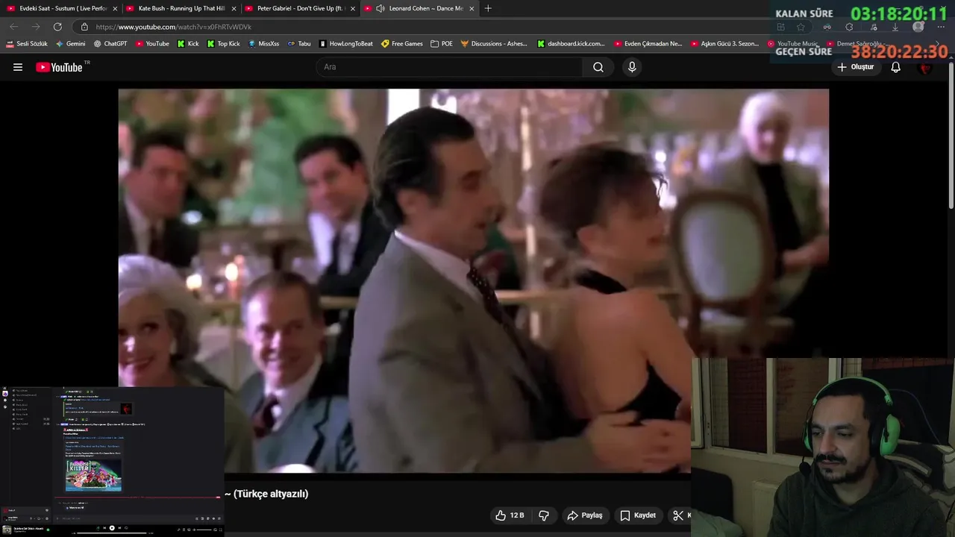Open the split-screen apps icon in address bar
955x537 pixels.
[x=780, y=27]
